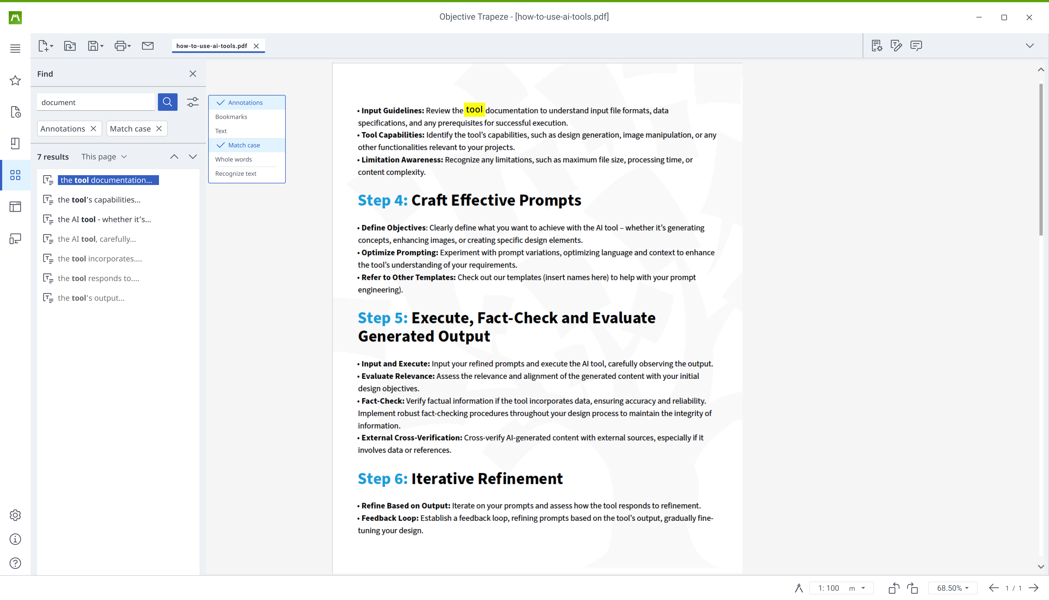Open the favorites sidebar panel
Screen dimensions: 1049x600
click(15, 80)
